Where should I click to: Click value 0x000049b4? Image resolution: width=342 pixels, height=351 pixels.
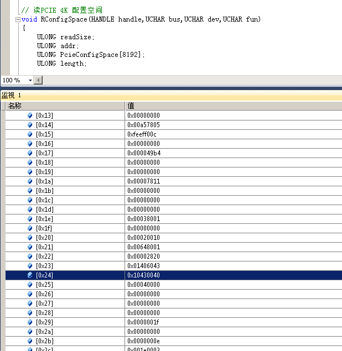144,153
